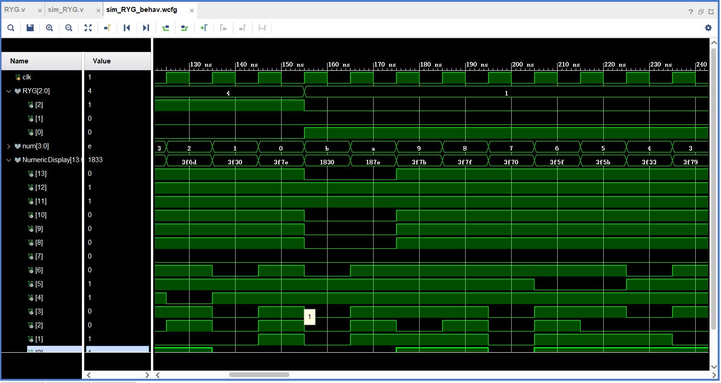Select the NumericDisplay signal name
Image resolution: width=721 pixels, height=383 pixels.
52,160
